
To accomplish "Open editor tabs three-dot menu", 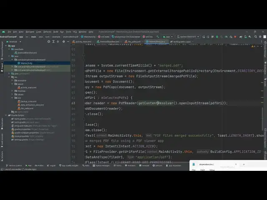I will [262, 42].
